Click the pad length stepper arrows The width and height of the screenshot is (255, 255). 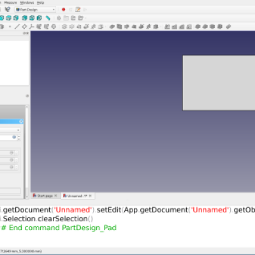click(x=19, y=138)
